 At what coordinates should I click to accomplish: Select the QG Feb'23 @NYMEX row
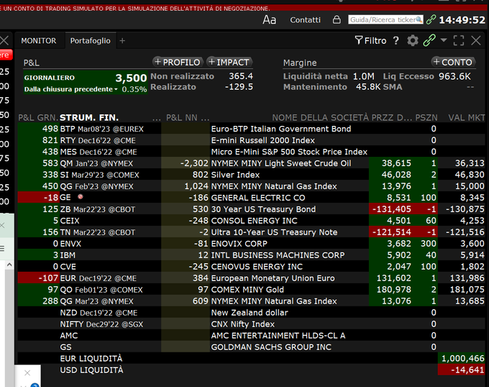click(x=252, y=186)
